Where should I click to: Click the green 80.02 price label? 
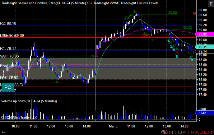click(187, 28)
